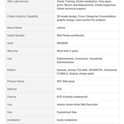Select the 3D model design value text
The image size is (124, 124).
[x=86, y=18]
